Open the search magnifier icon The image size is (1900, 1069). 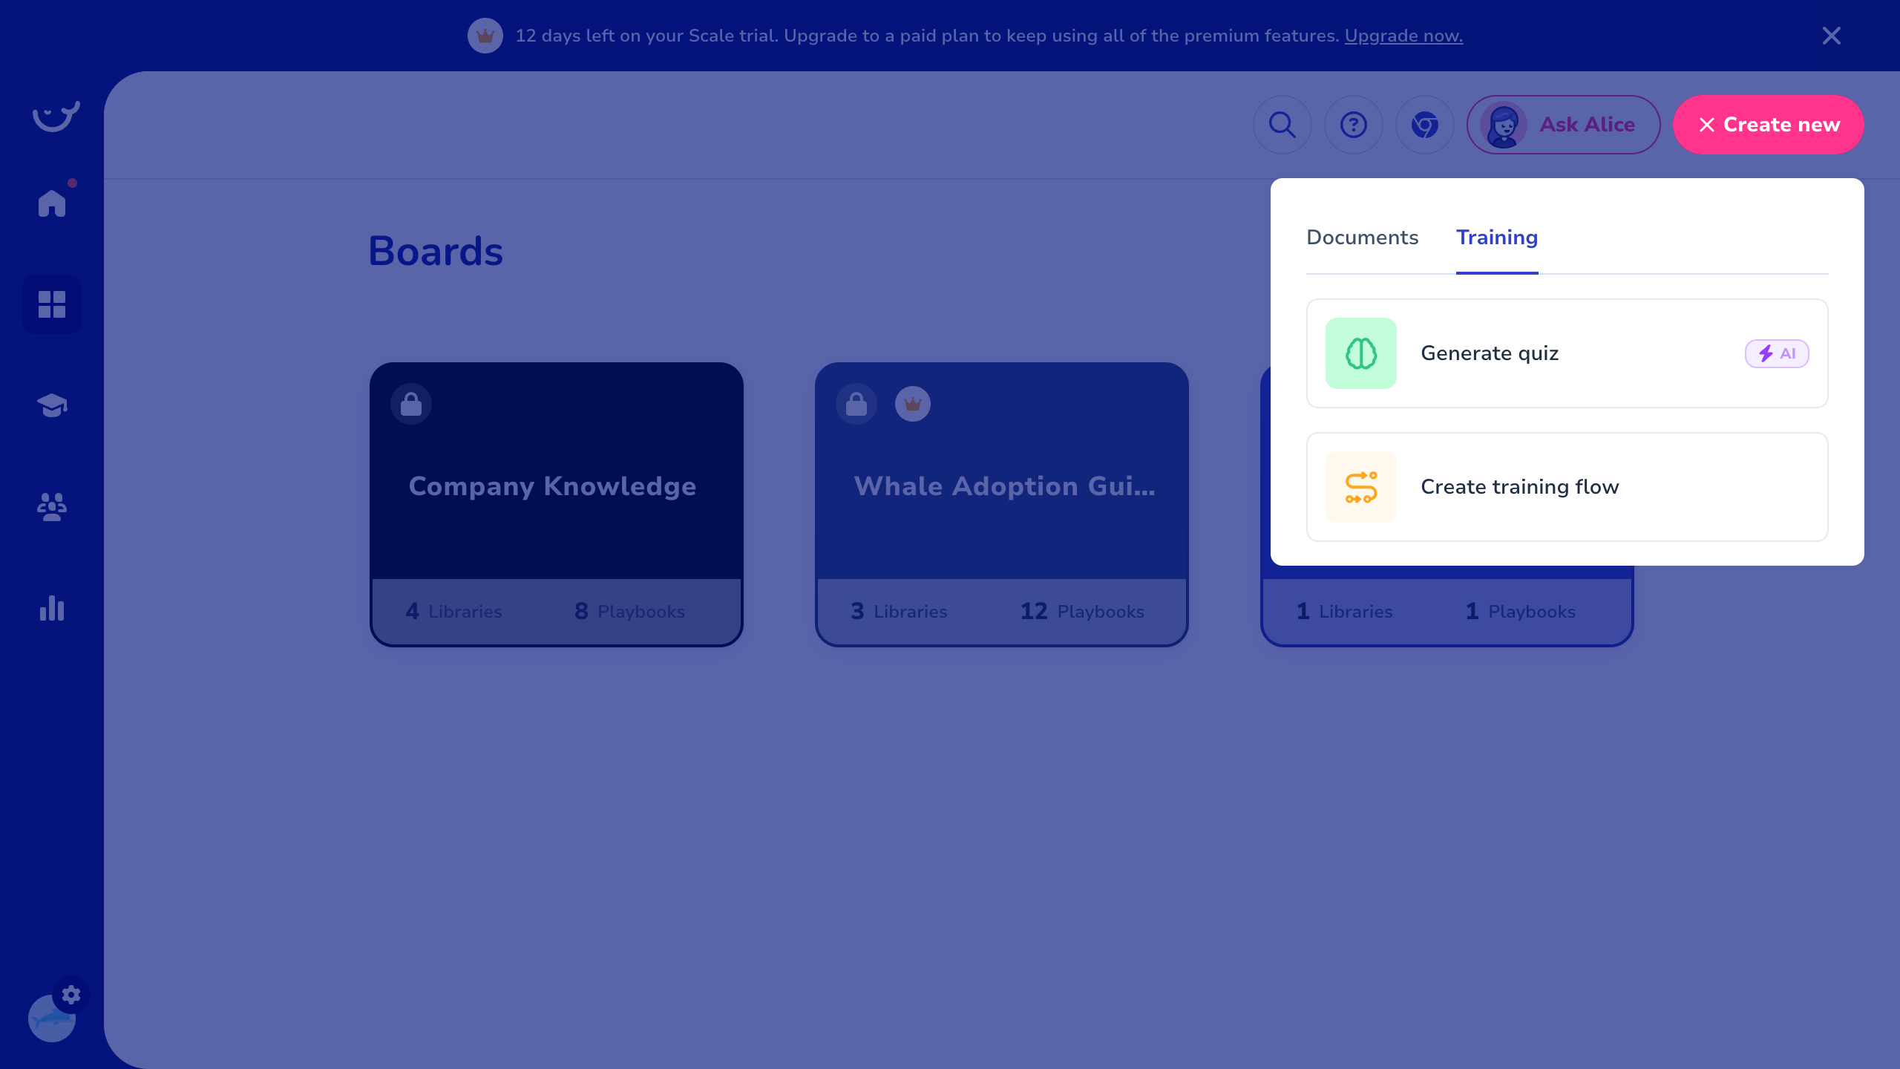pyautogui.click(x=1282, y=125)
